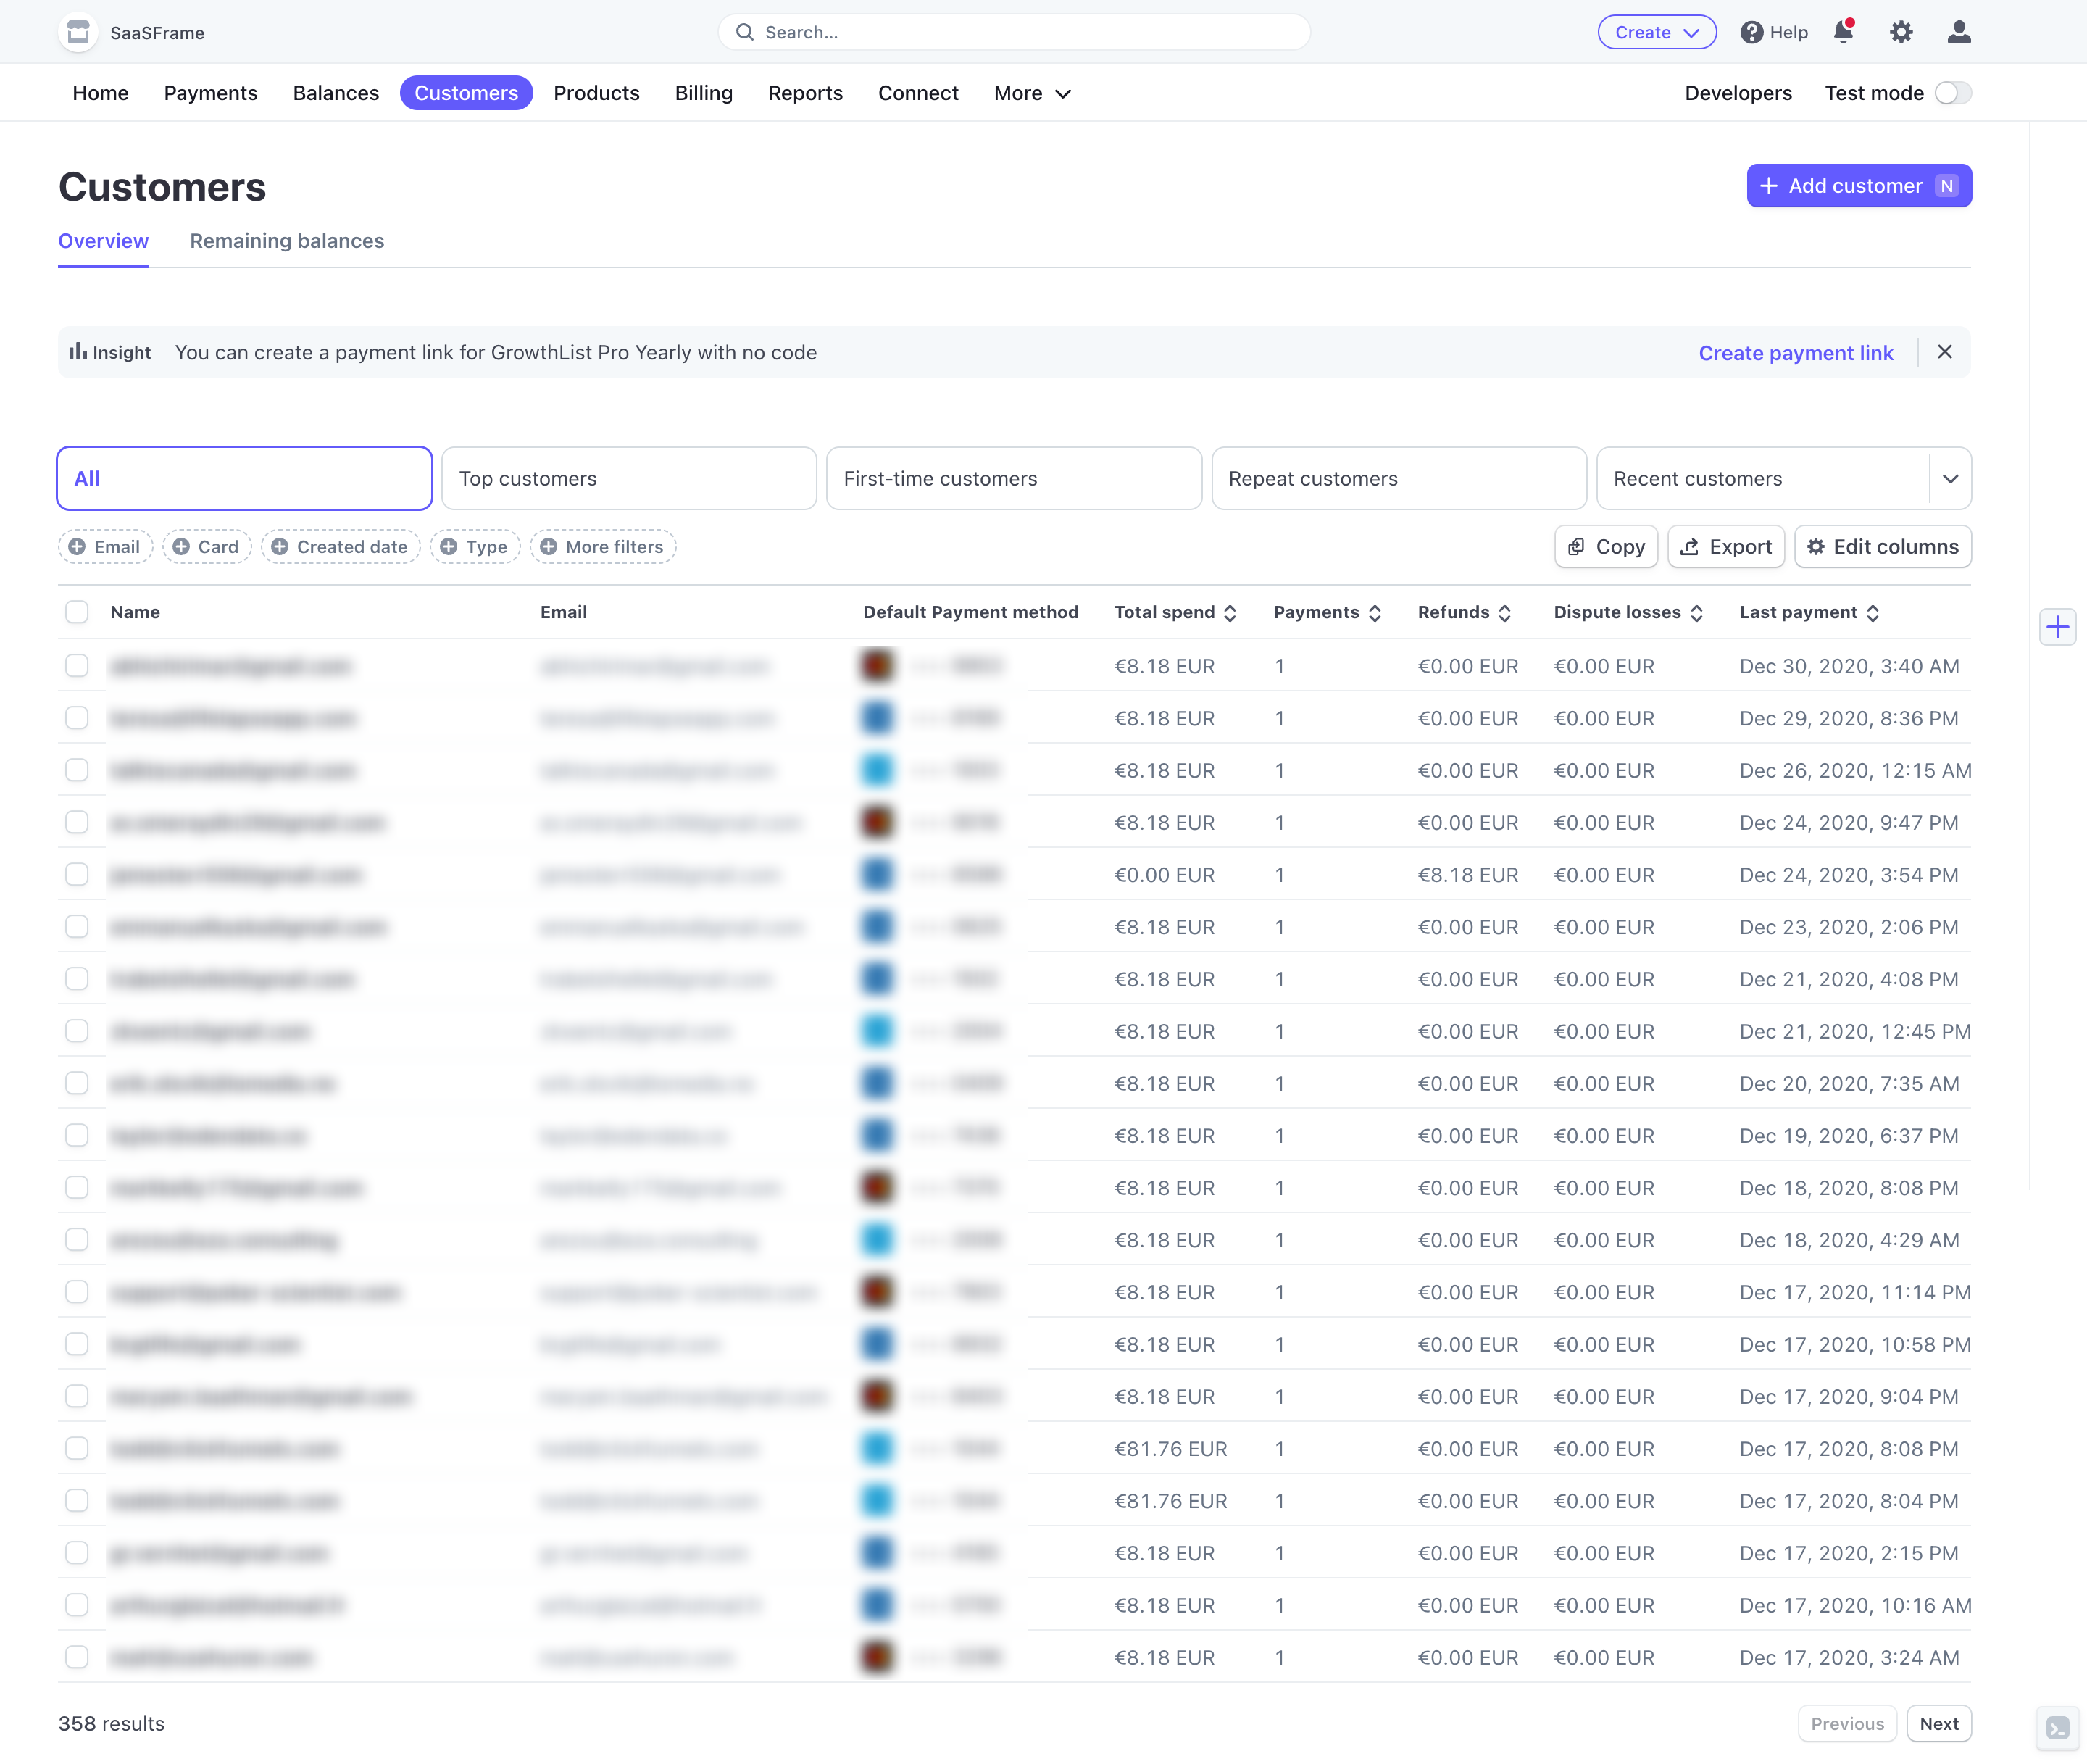Click the blue plus icon on right edge
Screen dimensions: 2087x1764
[x=2057, y=627]
